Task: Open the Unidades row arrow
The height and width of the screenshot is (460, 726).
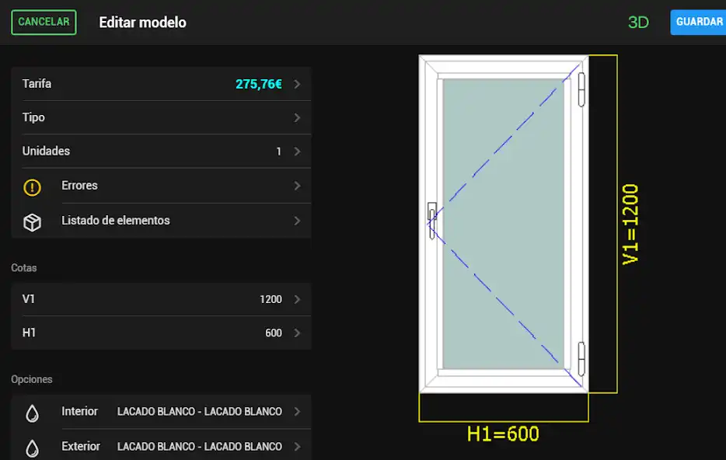Action: click(x=297, y=152)
